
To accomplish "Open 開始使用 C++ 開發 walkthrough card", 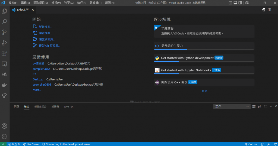I will (x=204, y=82).
